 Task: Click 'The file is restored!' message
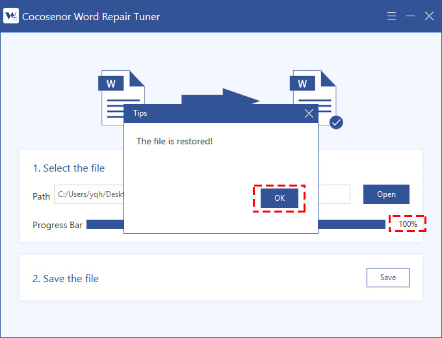174,141
